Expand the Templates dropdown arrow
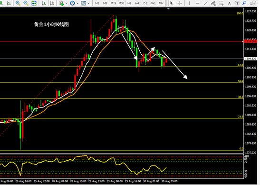Screen dimensions: 260x185 pyautogui.click(x=88, y=3)
